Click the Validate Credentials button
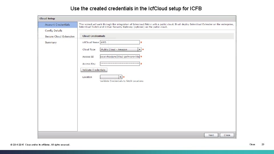This screenshot has width=274, height=154. coord(94,70)
